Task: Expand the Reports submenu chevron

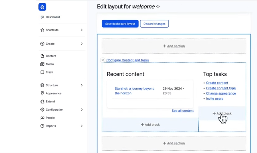Action: pyautogui.click(x=82, y=126)
